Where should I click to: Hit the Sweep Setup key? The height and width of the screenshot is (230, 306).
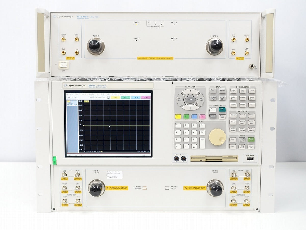click(233, 98)
